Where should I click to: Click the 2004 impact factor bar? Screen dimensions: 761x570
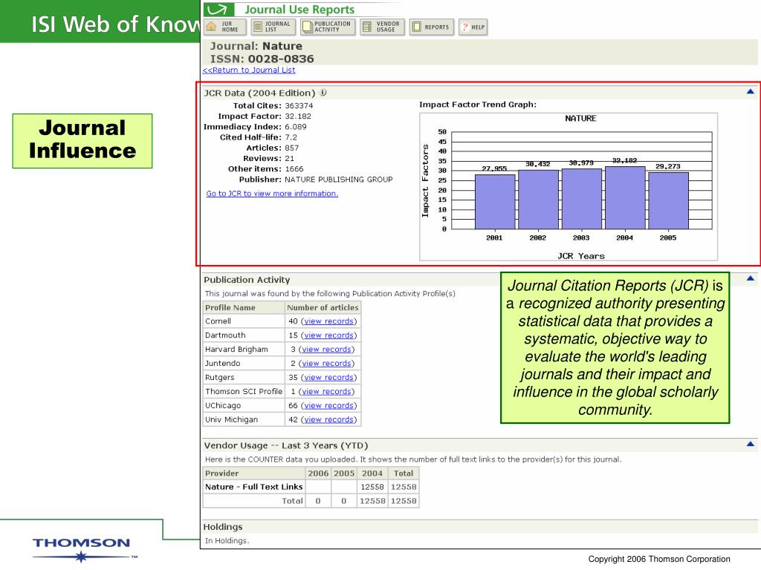pyautogui.click(x=625, y=197)
